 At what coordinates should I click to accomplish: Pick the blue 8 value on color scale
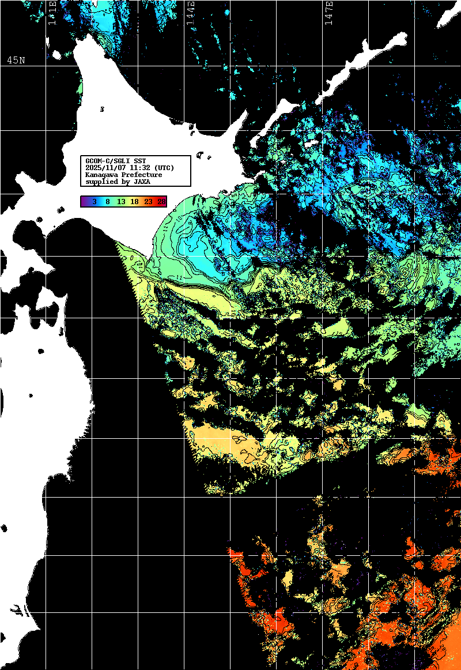click(x=108, y=202)
